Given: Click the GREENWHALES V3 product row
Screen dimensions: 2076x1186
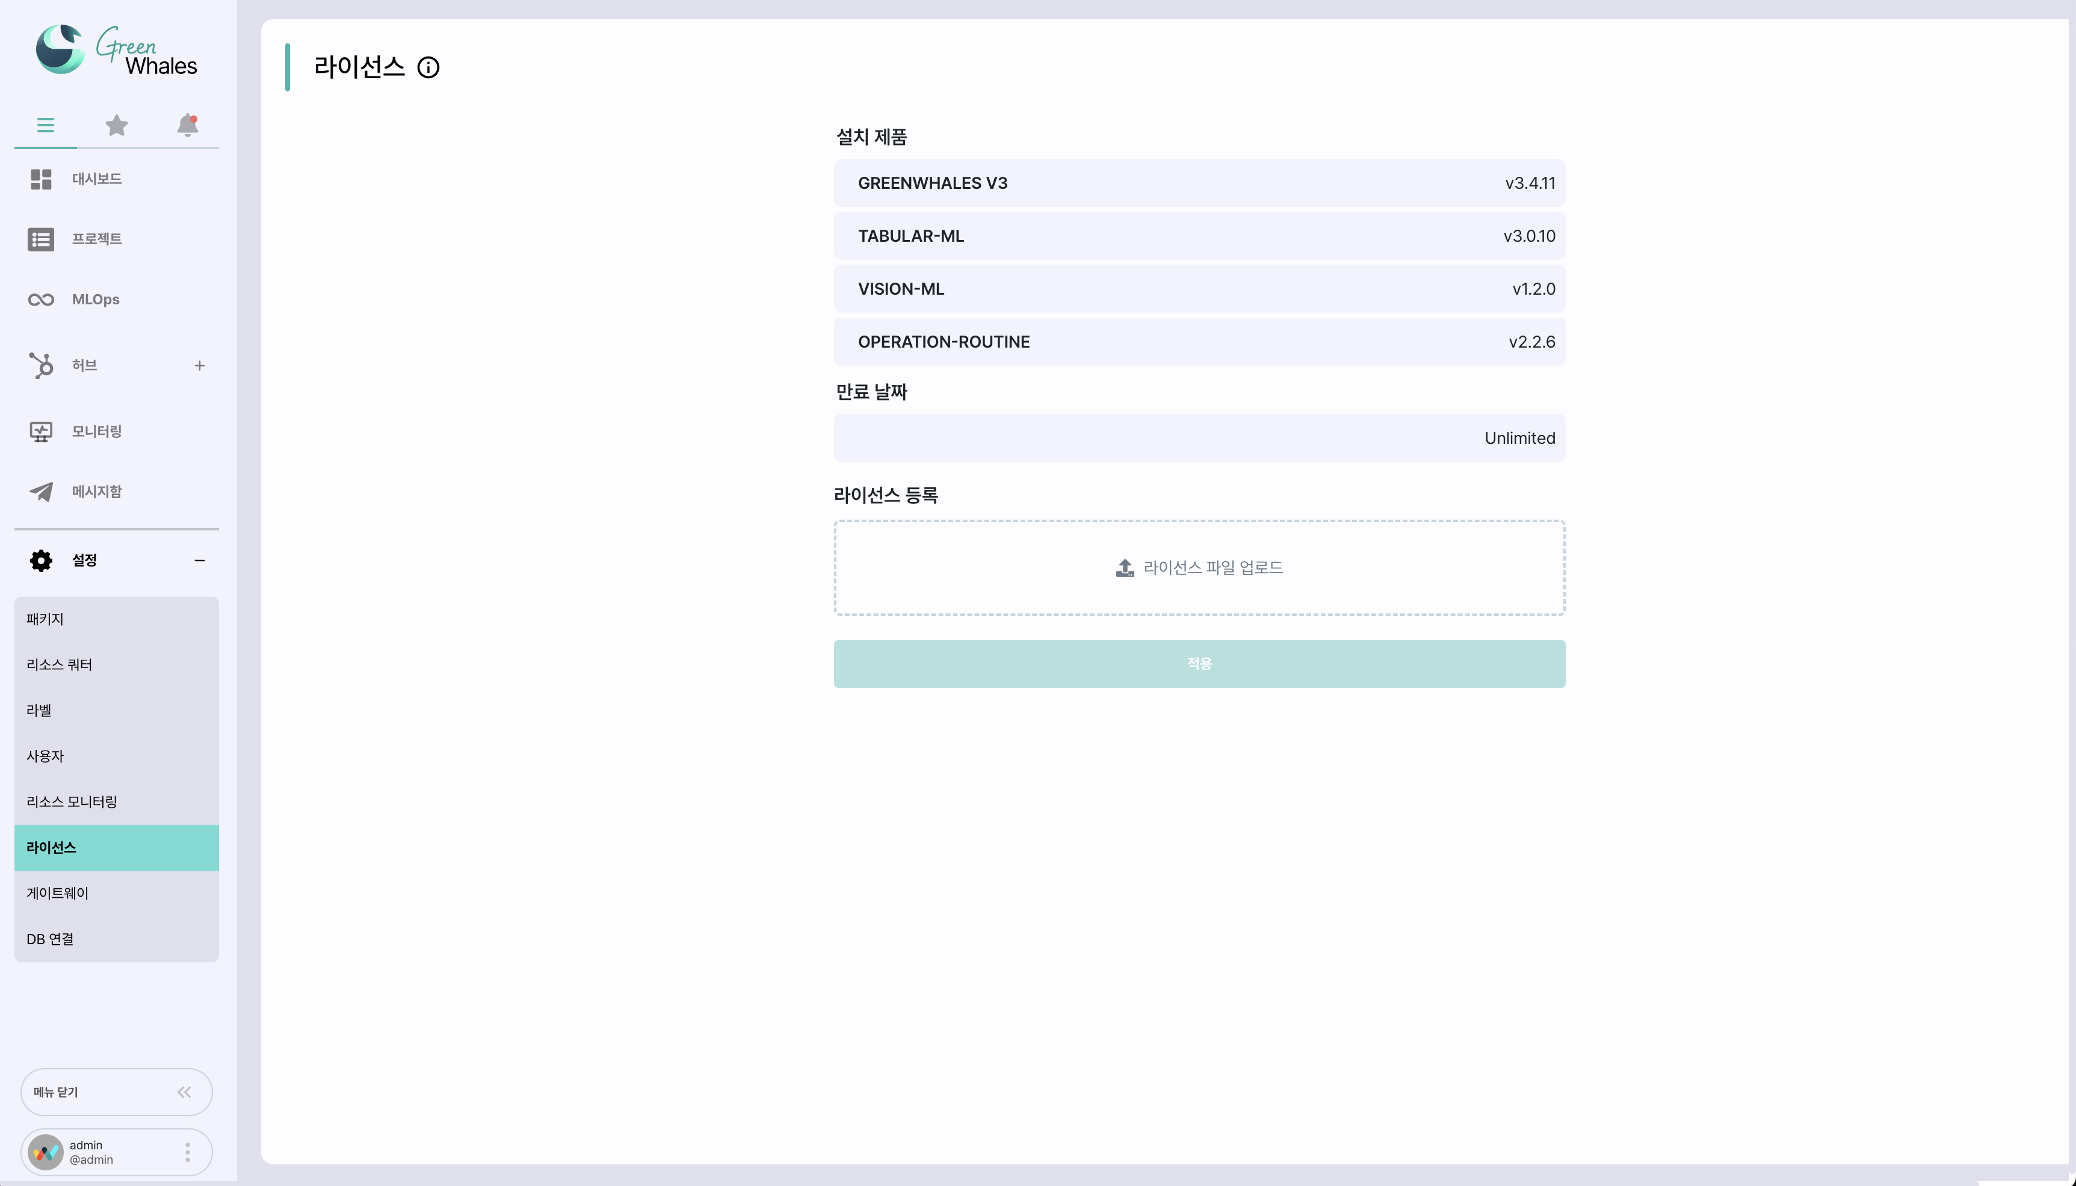Looking at the screenshot, I should (1199, 182).
